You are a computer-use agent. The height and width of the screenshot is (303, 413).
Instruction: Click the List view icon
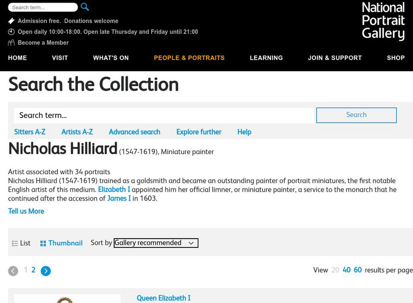tap(15, 243)
